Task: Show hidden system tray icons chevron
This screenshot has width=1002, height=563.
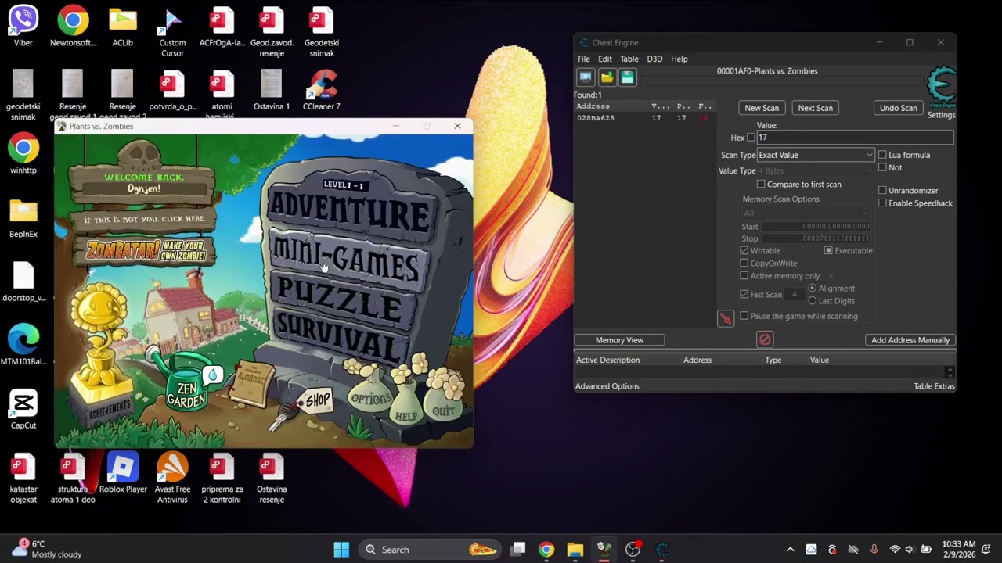Action: (x=790, y=550)
